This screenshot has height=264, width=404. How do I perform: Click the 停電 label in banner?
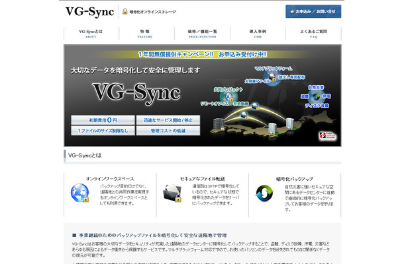point(327,96)
